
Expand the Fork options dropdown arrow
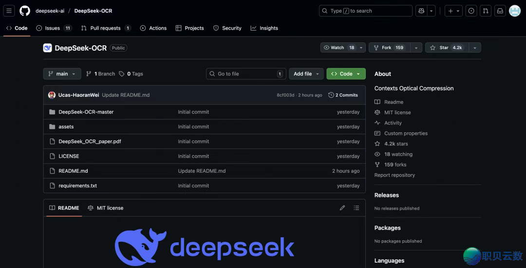pos(416,48)
